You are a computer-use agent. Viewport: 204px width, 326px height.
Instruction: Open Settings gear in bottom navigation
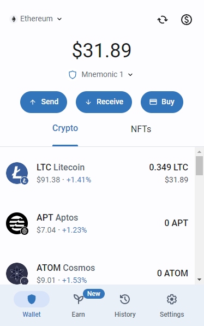point(172,299)
